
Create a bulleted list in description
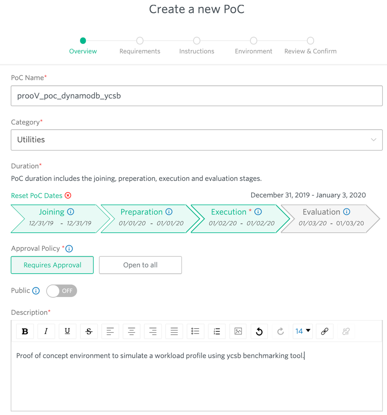pos(195,331)
